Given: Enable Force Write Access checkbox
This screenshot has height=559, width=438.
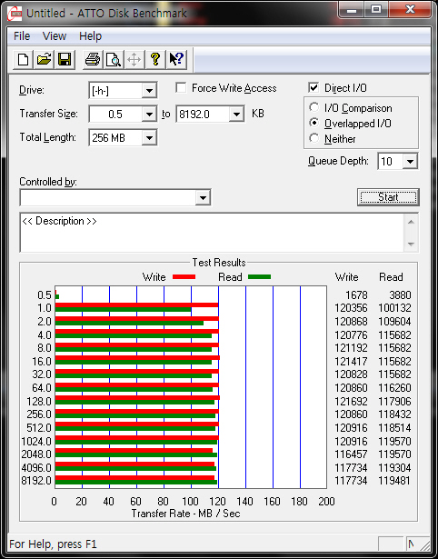Looking at the screenshot, I should coord(181,87).
